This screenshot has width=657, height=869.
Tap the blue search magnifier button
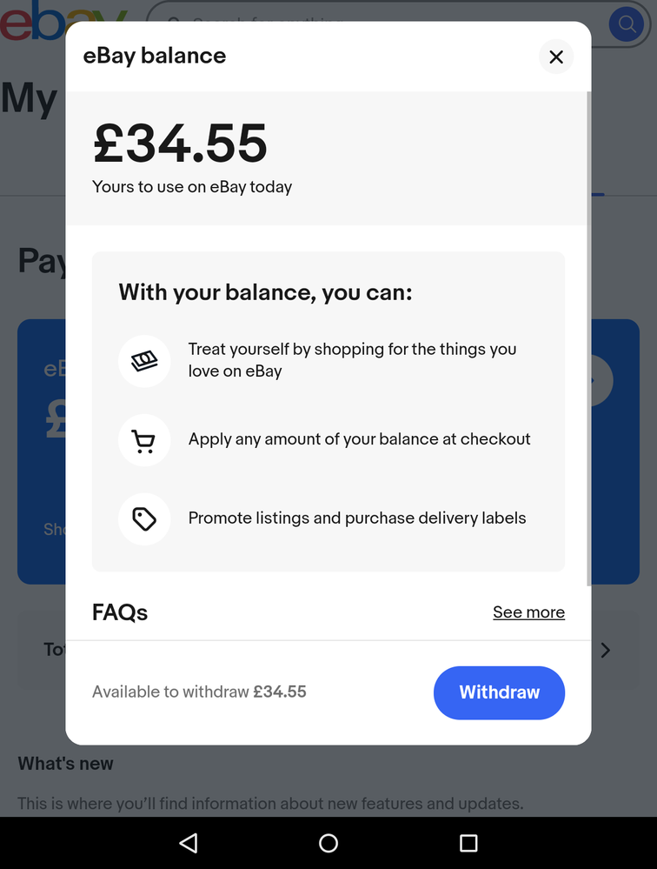[x=626, y=23]
